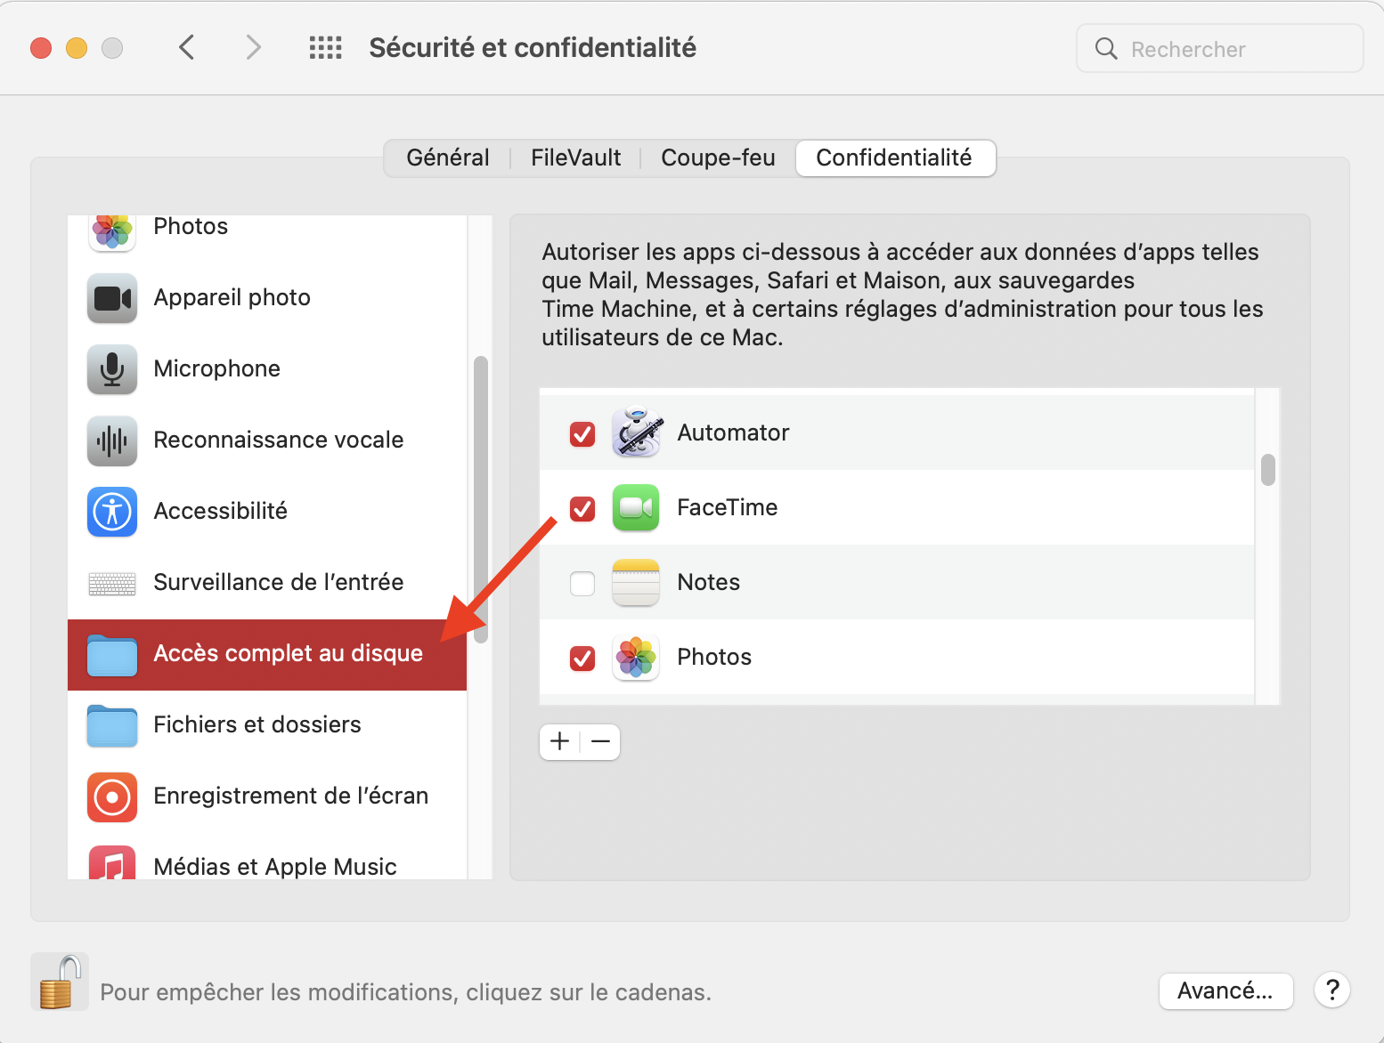Click the forward chevron arrow
The height and width of the screenshot is (1043, 1384).
click(x=254, y=48)
